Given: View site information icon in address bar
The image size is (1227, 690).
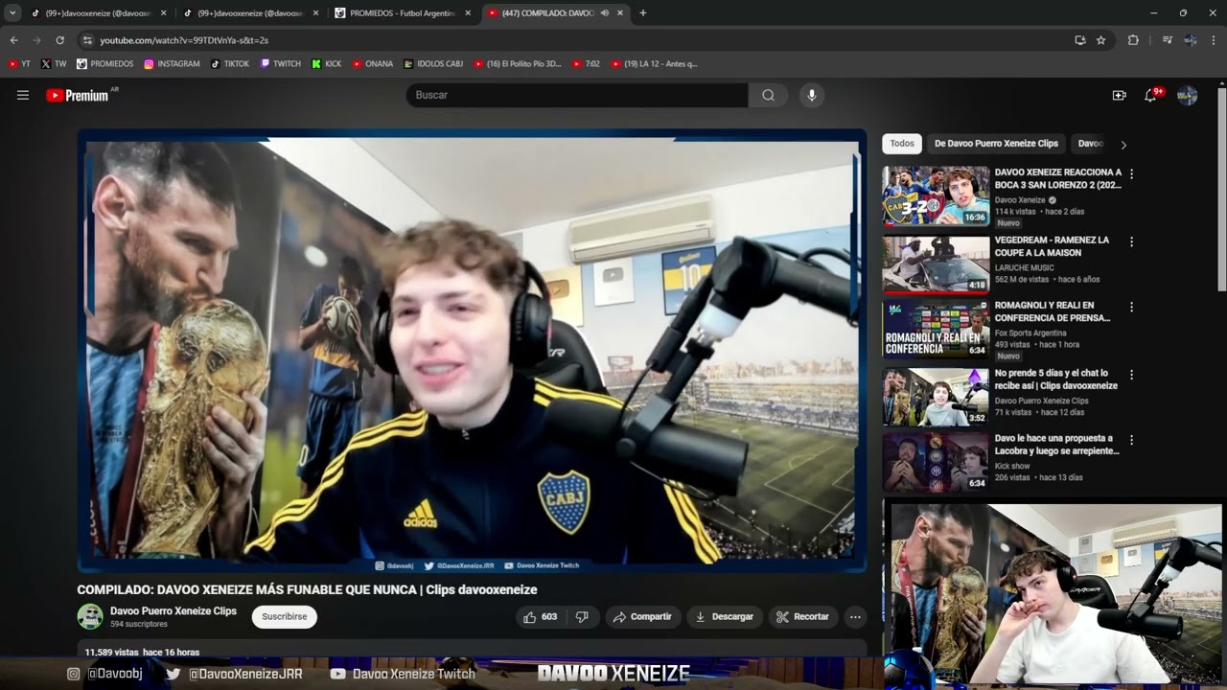Looking at the screenshot, I should point(87,40).
